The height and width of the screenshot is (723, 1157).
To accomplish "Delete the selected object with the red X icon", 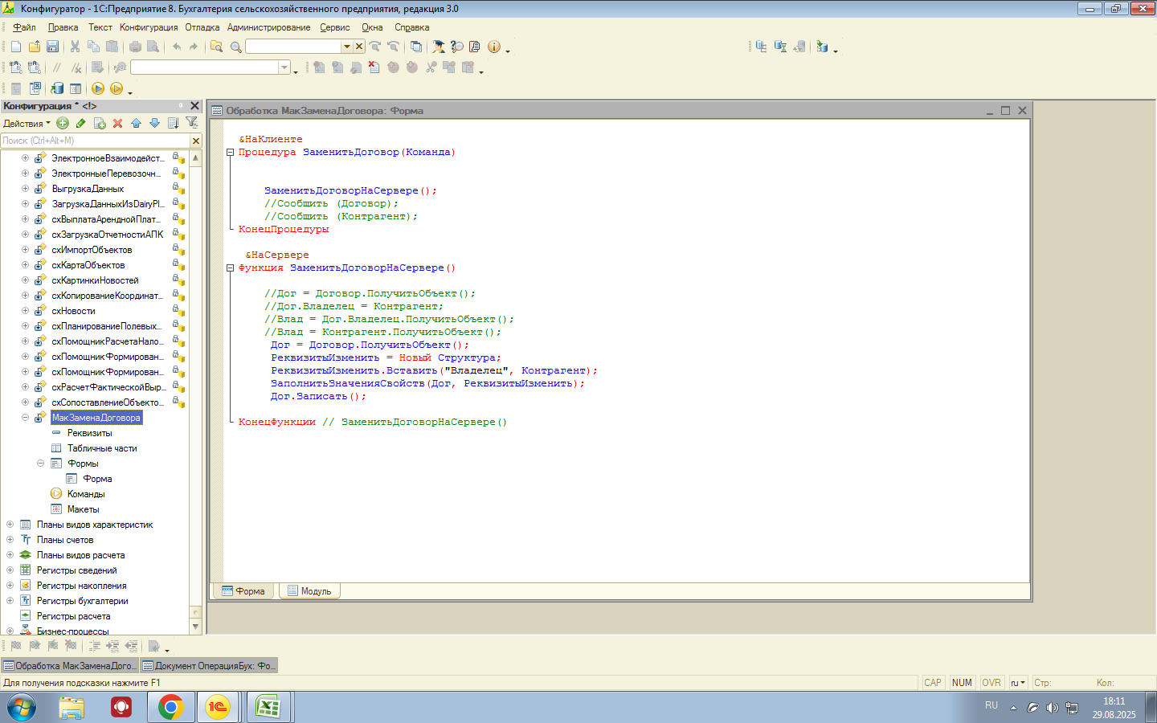I will coord(117,123).
